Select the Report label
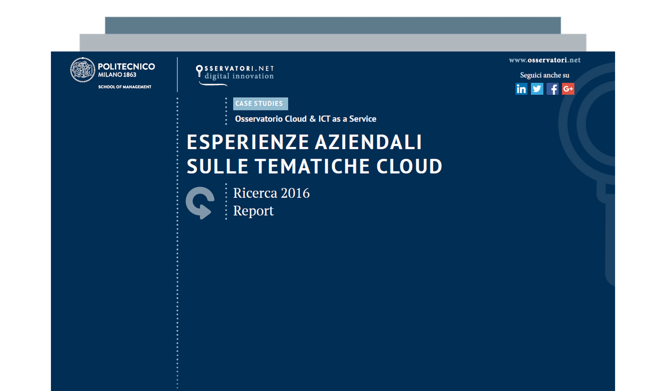The width and height of the screenshot is (666, 391). [x=253, y=211]
